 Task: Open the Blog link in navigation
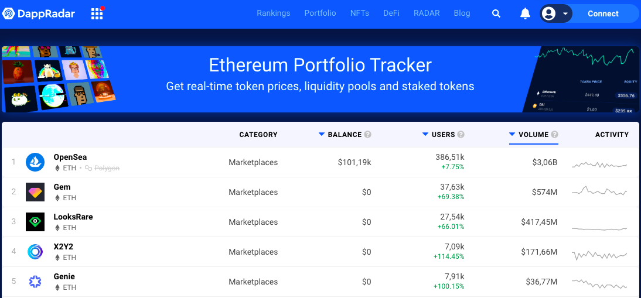pos(462,13)
